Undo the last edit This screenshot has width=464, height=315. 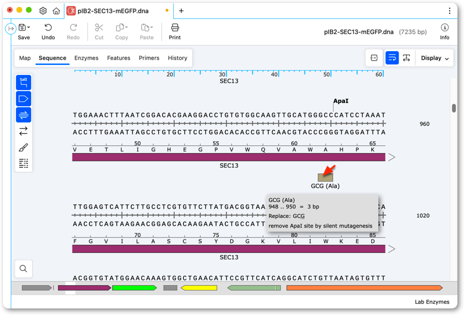48,32
